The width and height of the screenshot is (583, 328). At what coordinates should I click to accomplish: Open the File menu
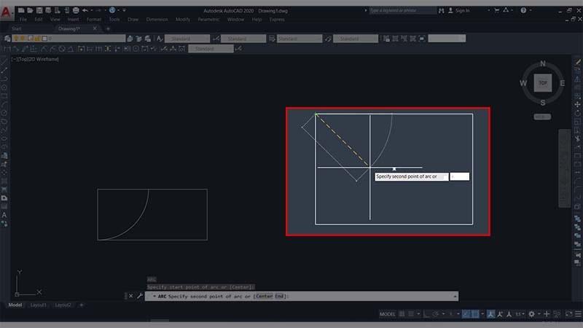pos(23,20)
